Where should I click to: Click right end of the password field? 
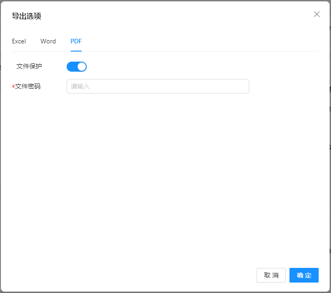point(242,86)
